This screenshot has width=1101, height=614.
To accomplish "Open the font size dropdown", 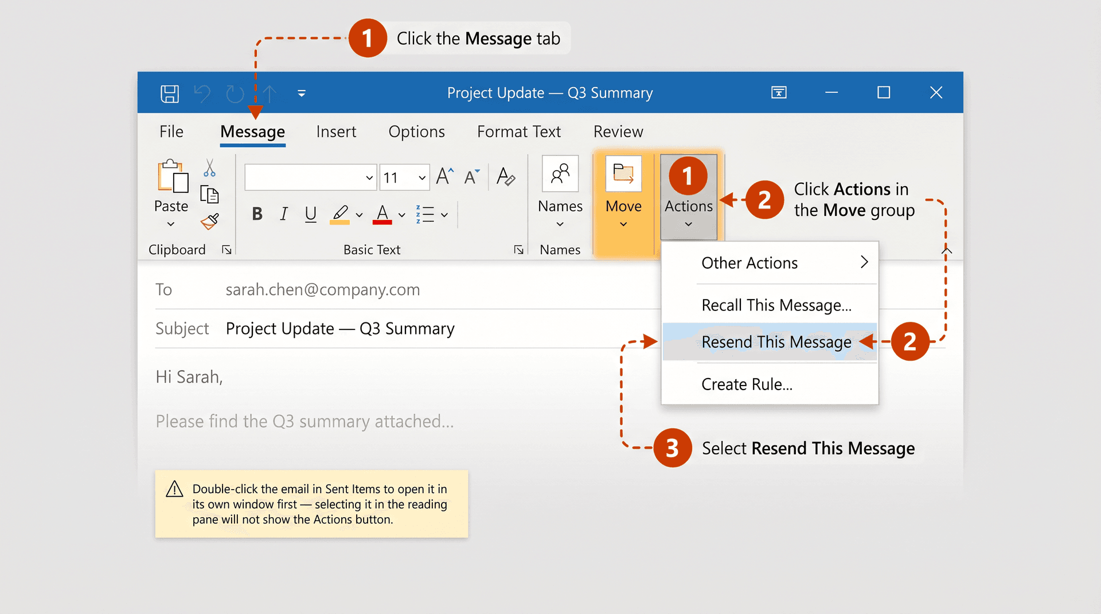I will pyautogui.click(x=421, y=178).
